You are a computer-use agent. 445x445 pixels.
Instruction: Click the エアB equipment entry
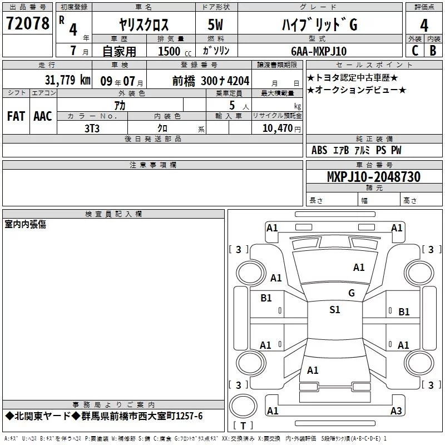point(341,150)
